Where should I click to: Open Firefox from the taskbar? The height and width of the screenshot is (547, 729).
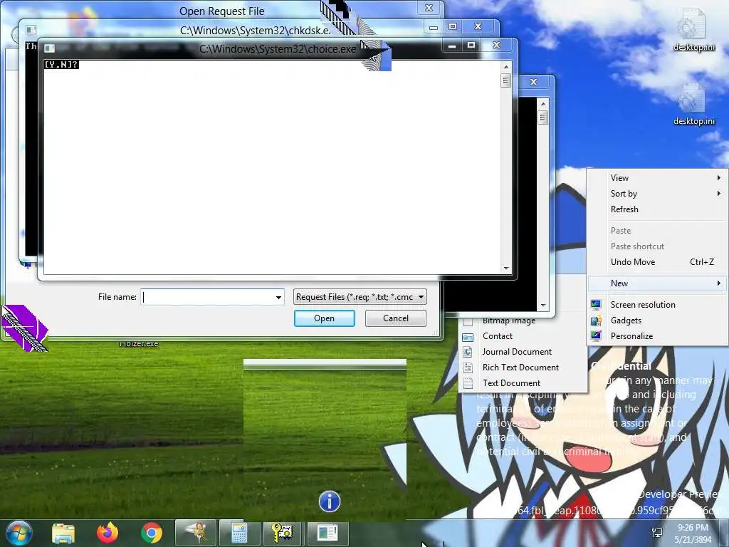pos(107,533)
